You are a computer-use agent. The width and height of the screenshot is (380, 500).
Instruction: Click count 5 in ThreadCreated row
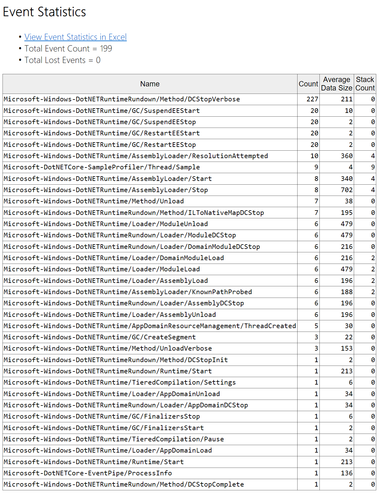pyautogui.click(x=316, y=326)
